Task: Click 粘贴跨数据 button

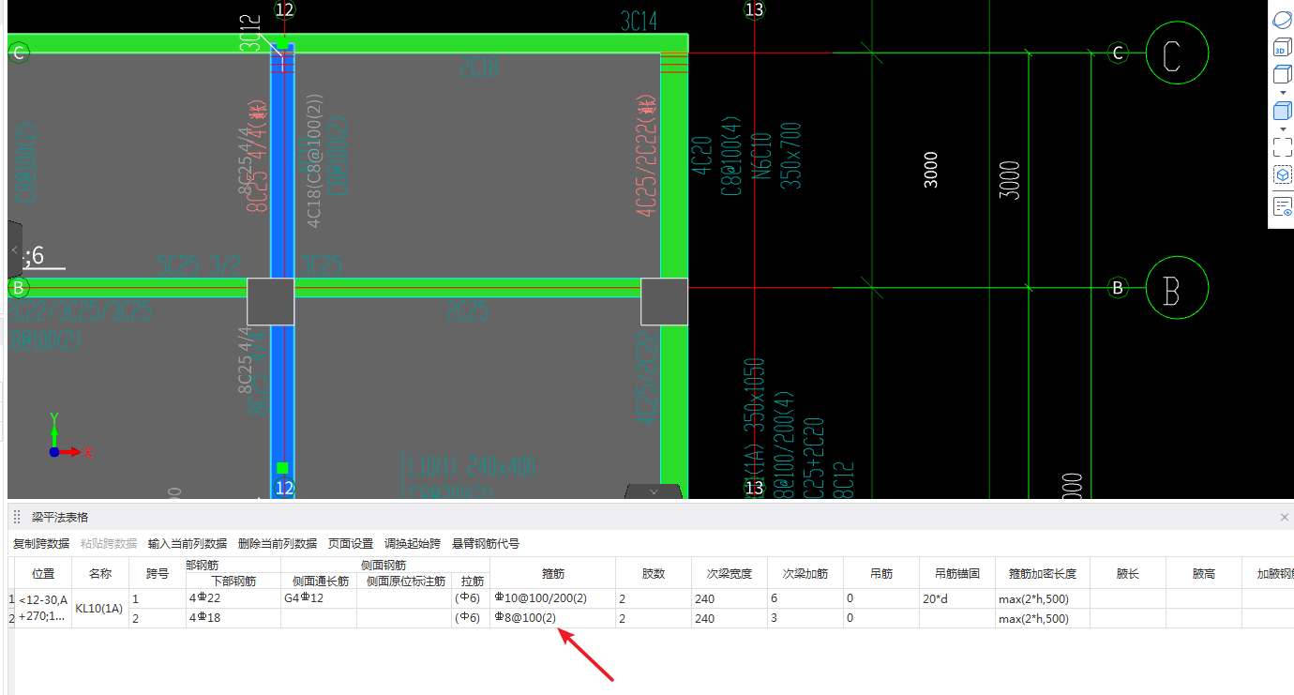Action: 109,544
